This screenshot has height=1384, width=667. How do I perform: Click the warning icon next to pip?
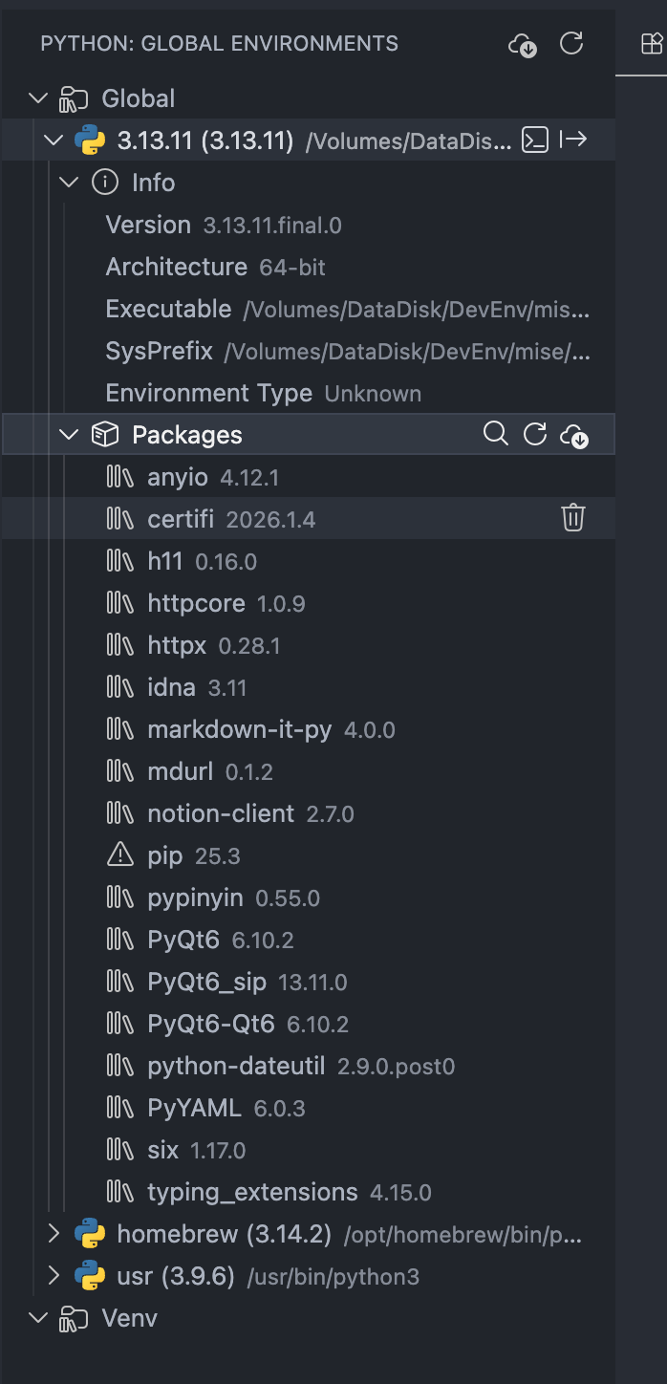pos(119,855)
